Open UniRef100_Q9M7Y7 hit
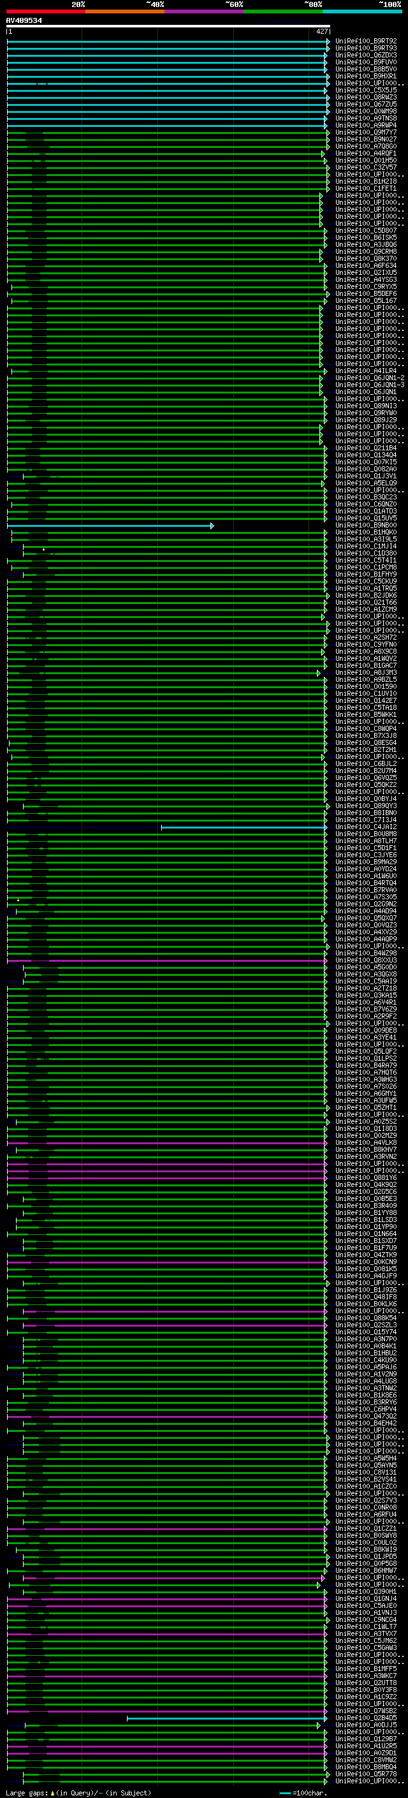 pyautogui.click(x=365, y=133)
